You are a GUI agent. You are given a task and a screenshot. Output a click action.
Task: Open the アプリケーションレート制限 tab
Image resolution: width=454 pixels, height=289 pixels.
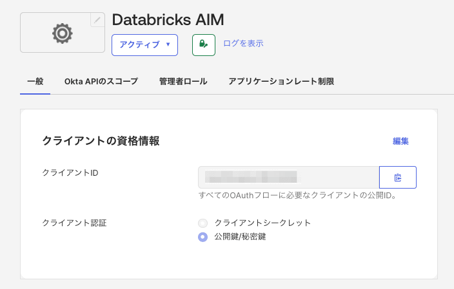tap(281, 82)
